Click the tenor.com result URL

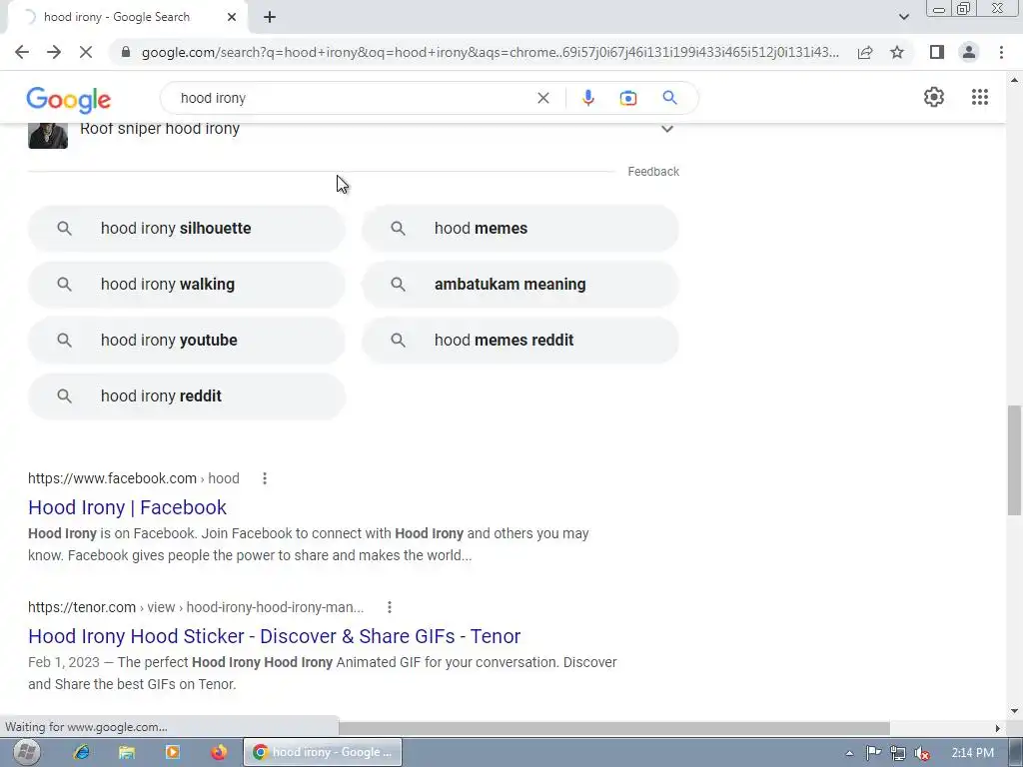click(x=196, y=607)
